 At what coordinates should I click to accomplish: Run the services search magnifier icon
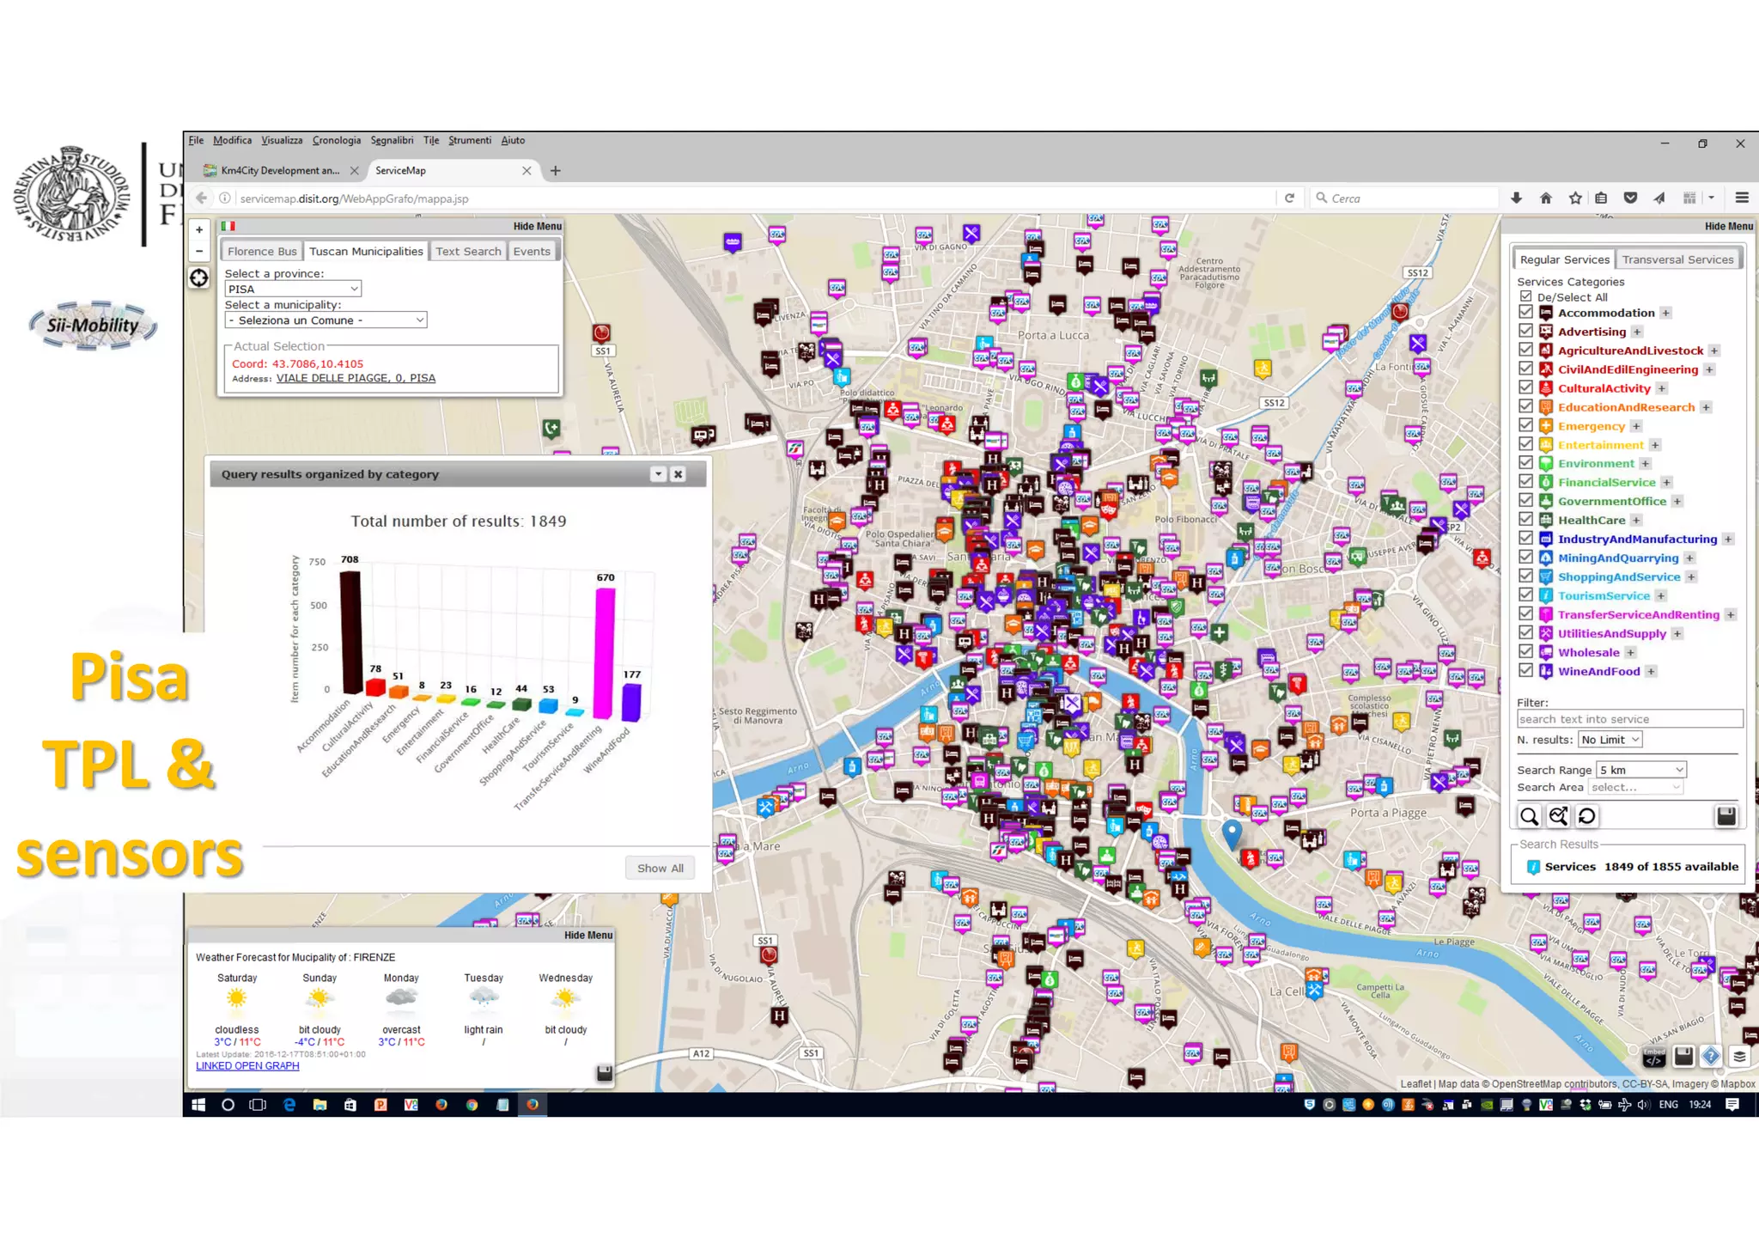[x=1529, y=816]
